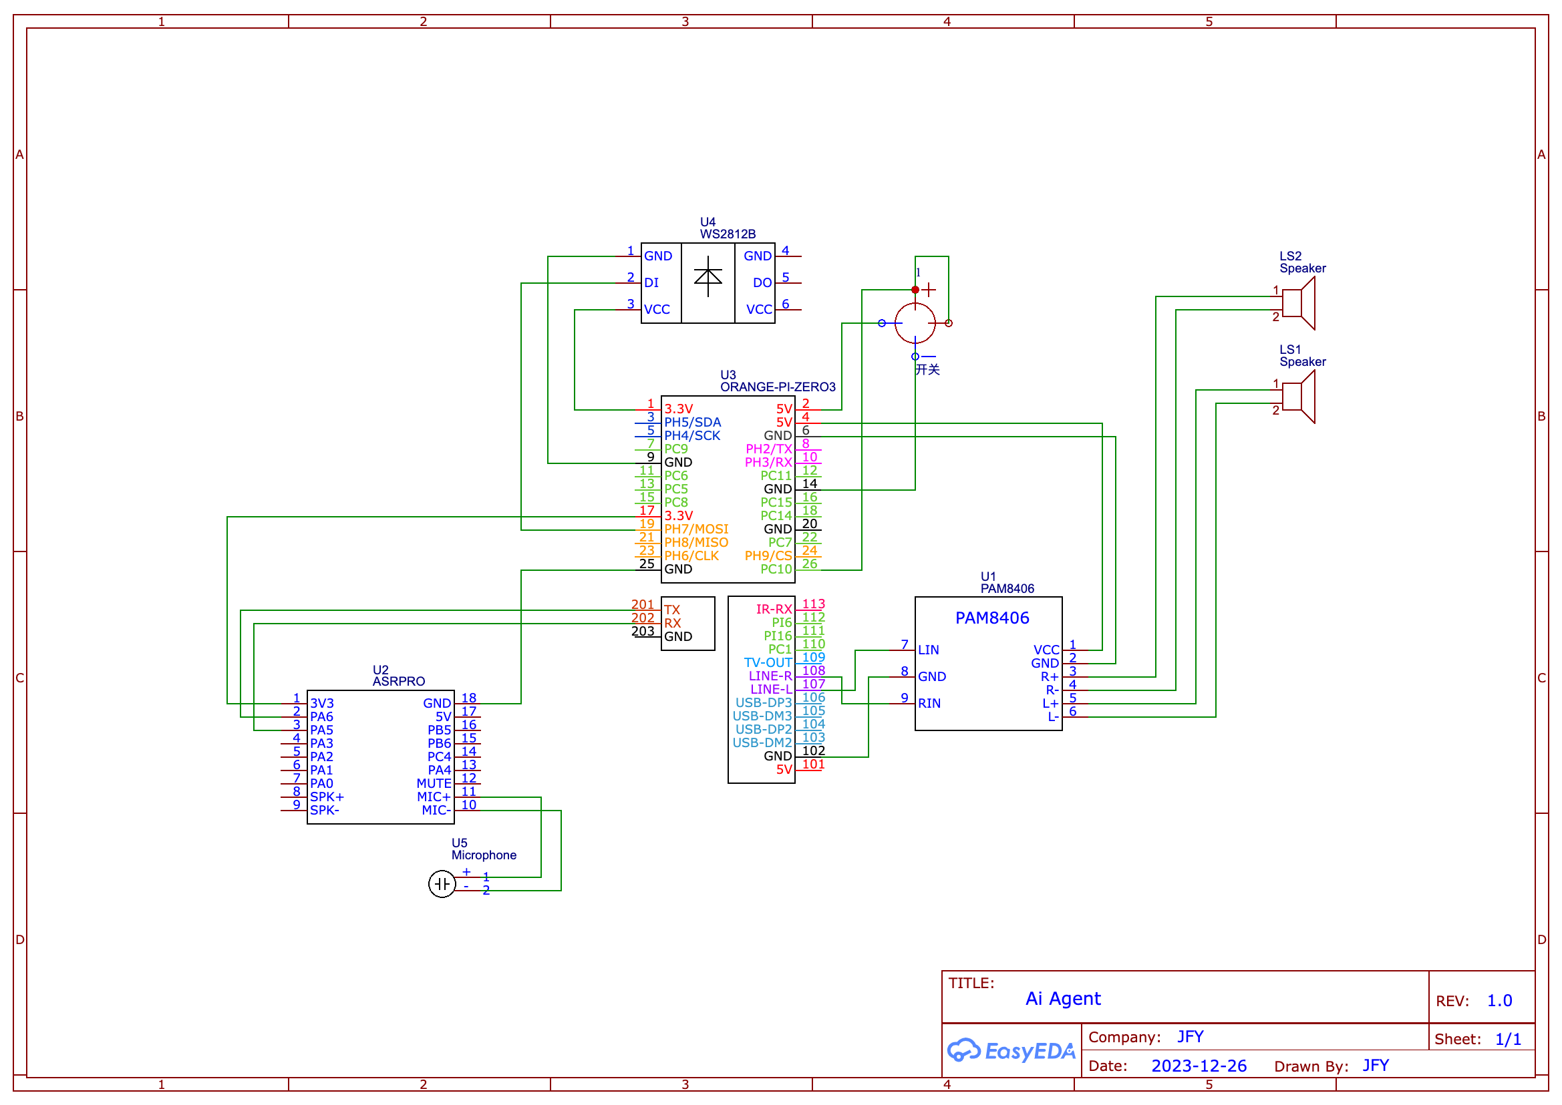Click the PA5 pin on ASRPRO
Image resolution: width=1562 pixels, height=1105 pixels.
(321, 730)
